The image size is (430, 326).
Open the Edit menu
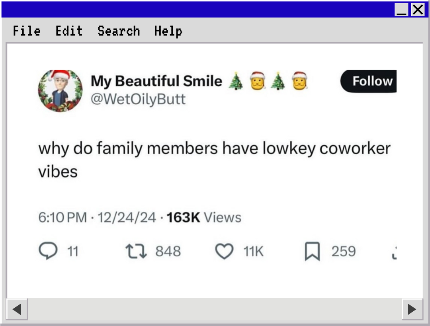69,31
